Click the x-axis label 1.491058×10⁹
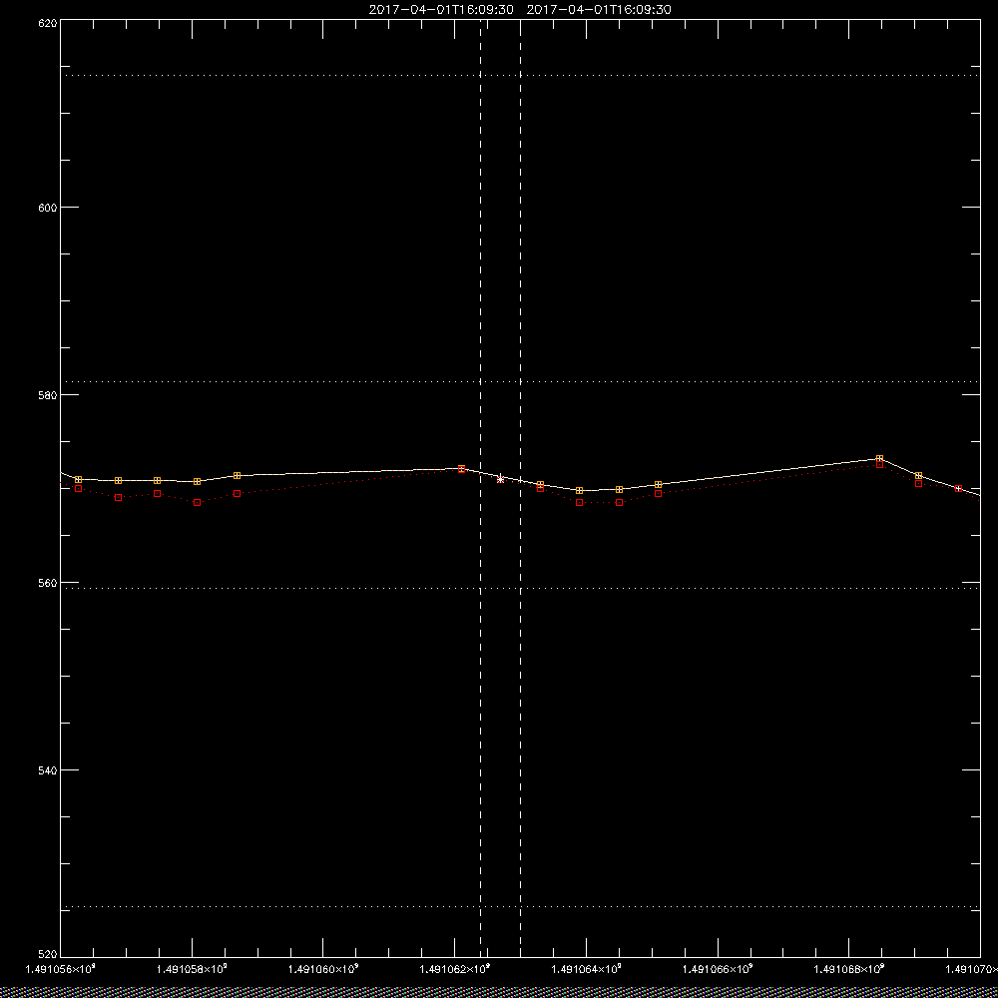 pos(192,969)
